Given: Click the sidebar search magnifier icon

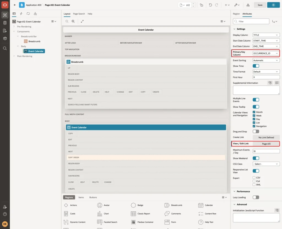Looking at the screenshot, I should [x=5, y=48].
